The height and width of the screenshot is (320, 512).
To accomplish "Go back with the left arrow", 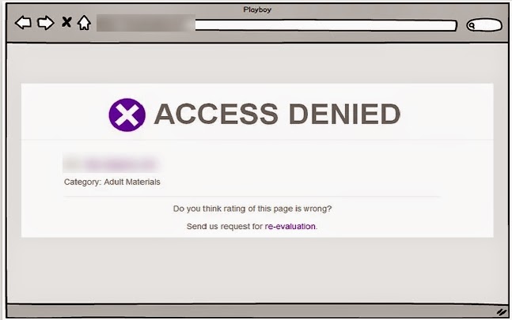I will (x=23, y=23).
